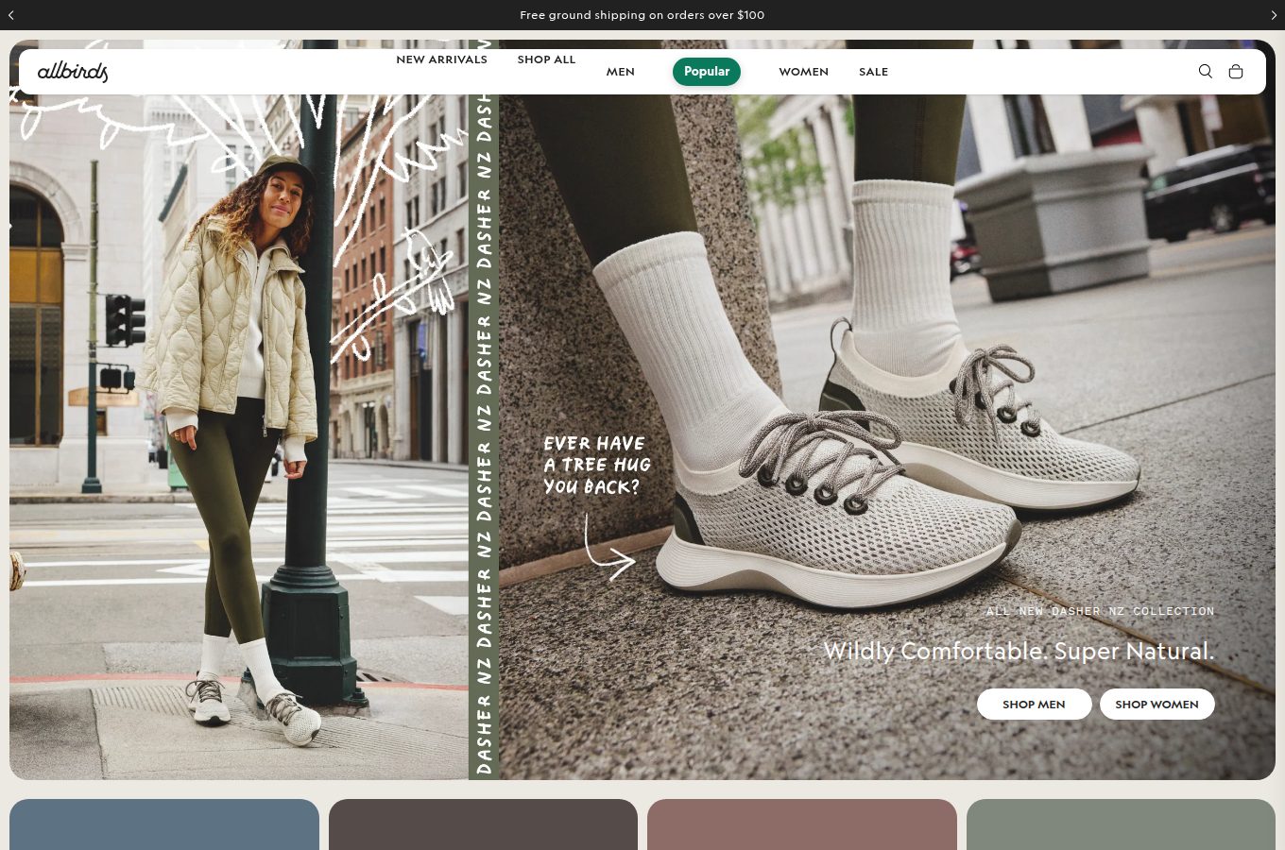Viewport: 1285px width, 850px height.
Task: Open the SHOP ALL menu
Action: click(x=546, y=59)
